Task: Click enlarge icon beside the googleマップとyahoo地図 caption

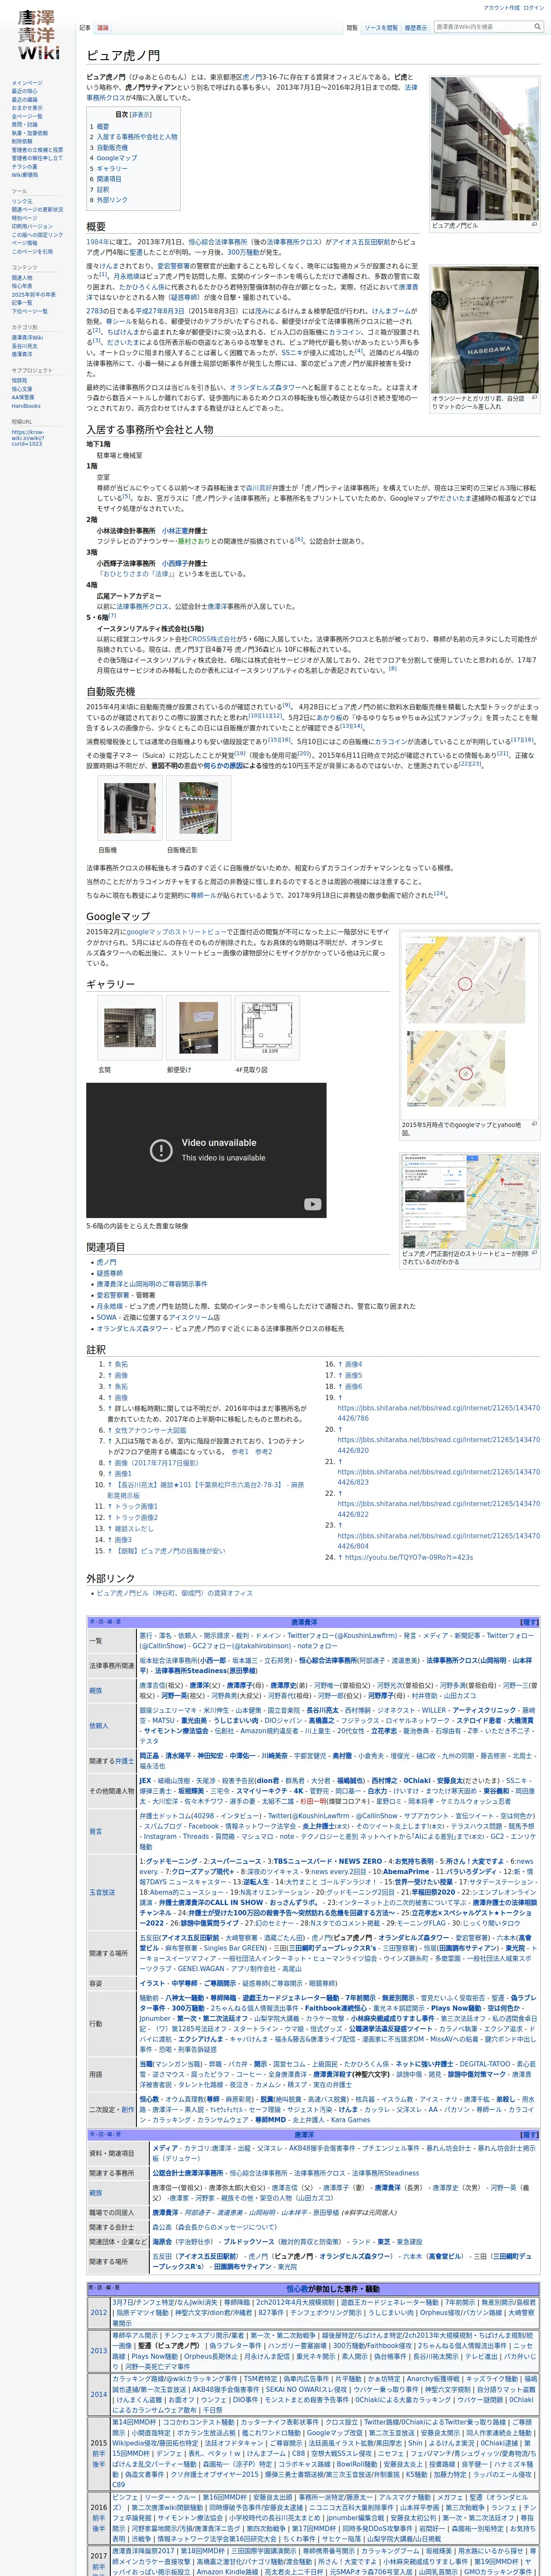Action: 534,1124
